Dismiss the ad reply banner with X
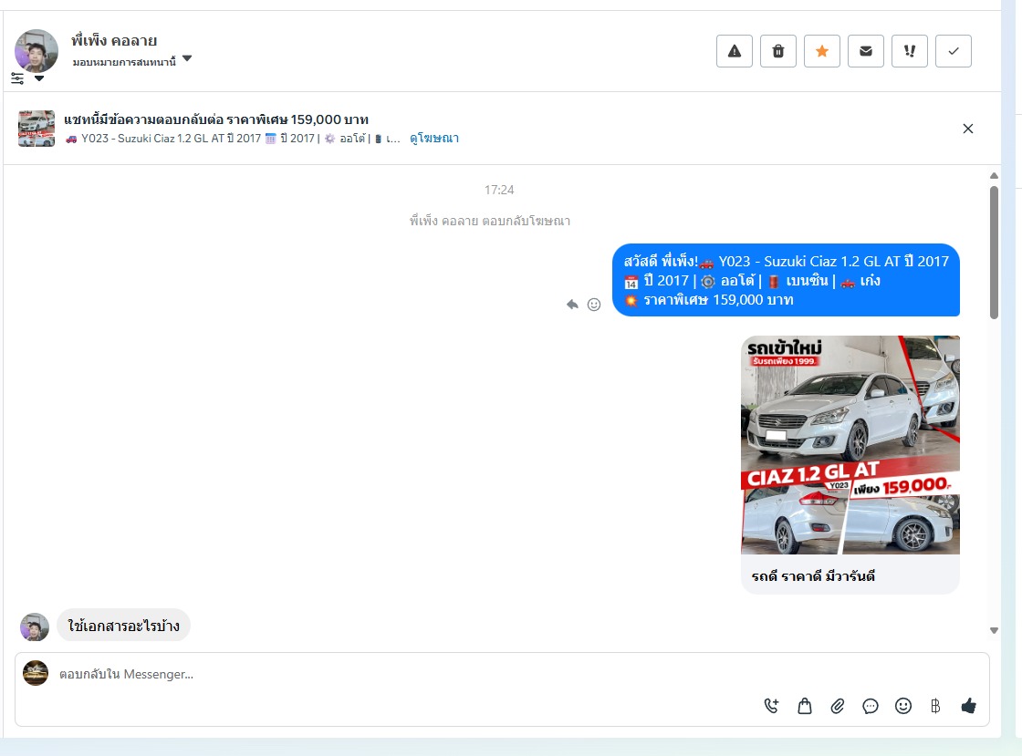The image size is (1022, 756). (x=968, y=129)
